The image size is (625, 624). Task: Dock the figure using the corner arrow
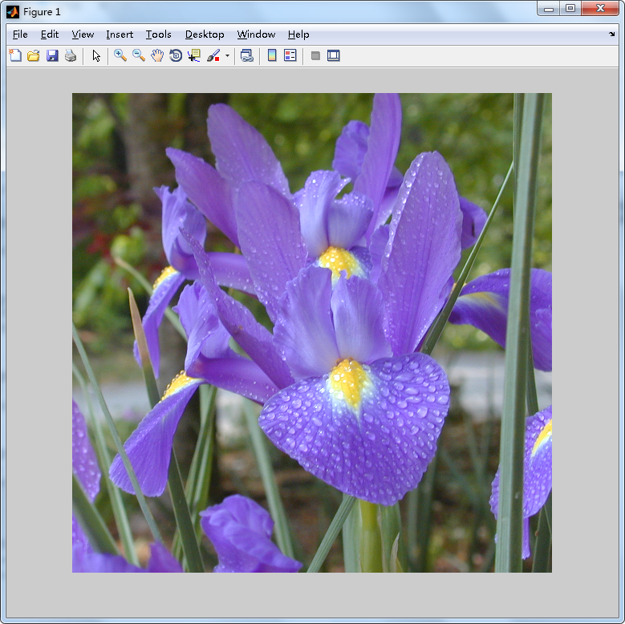point(612,34)
